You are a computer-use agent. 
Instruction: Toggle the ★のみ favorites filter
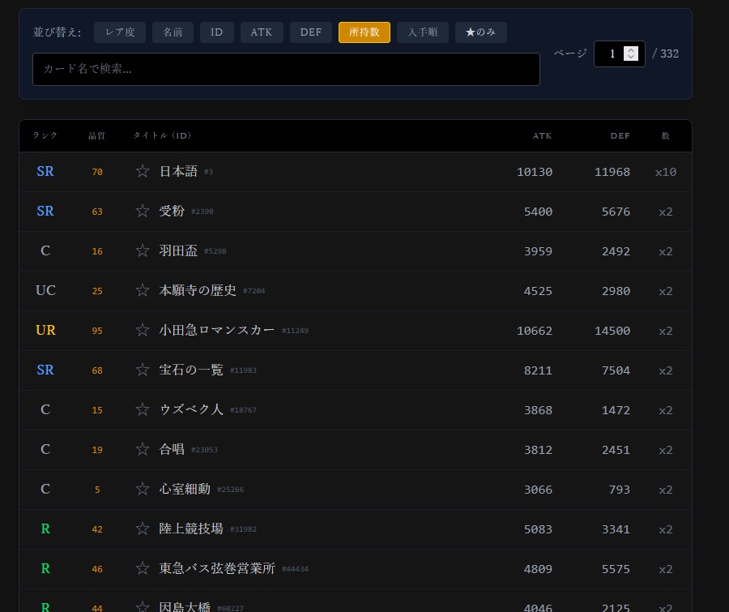pos(480,32)
